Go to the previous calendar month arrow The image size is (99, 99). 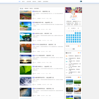click(x=69, y=28)
